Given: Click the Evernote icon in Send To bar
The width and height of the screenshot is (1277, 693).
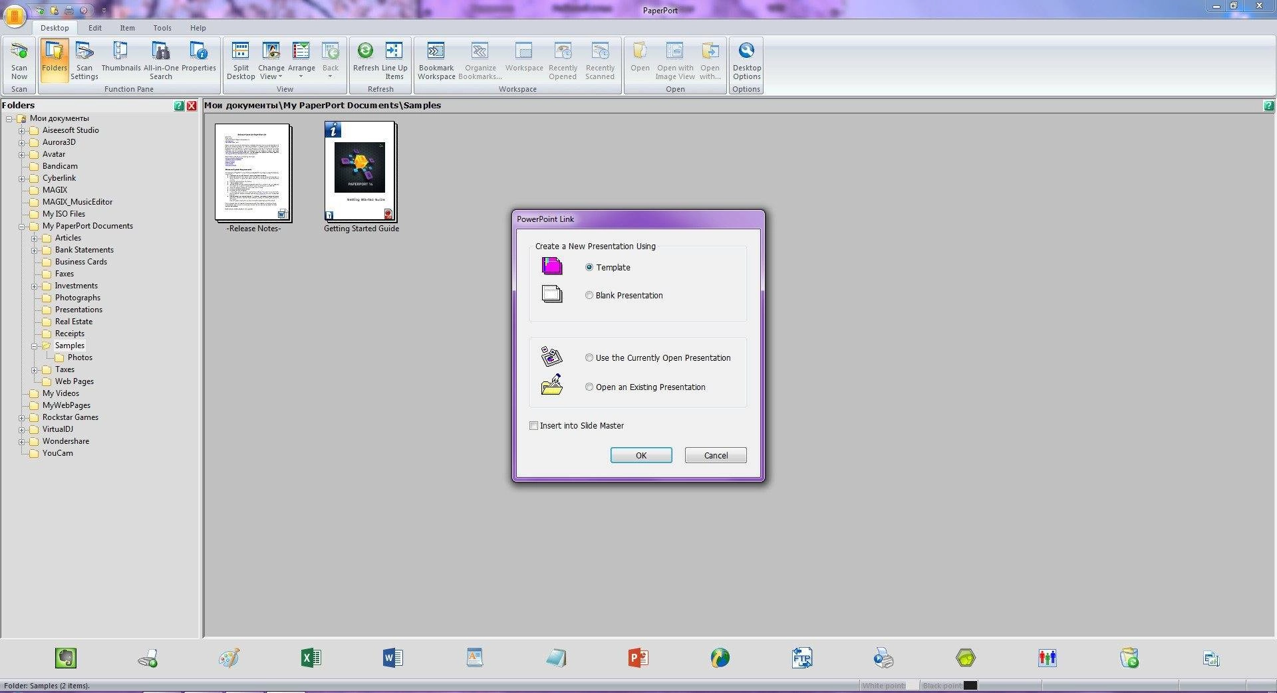Looking at the screenshot, I should [x=65, y=658].
